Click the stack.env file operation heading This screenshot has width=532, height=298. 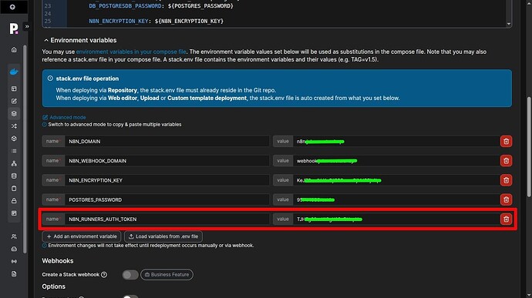click(87, 79)
